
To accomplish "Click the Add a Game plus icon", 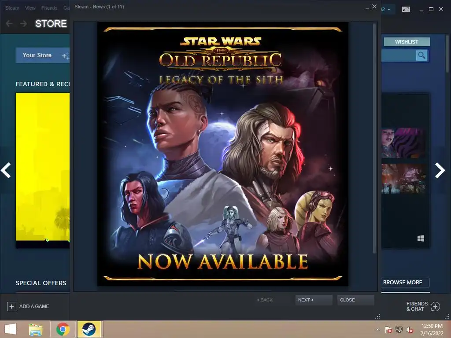I will click(x=11, y=306).
